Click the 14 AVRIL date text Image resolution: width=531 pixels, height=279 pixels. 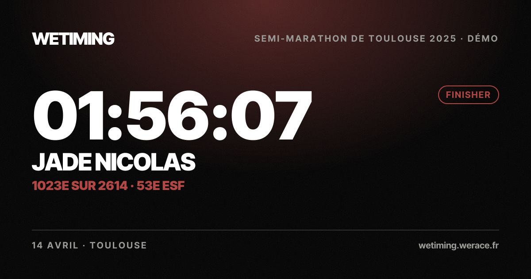tap(55, 245)
